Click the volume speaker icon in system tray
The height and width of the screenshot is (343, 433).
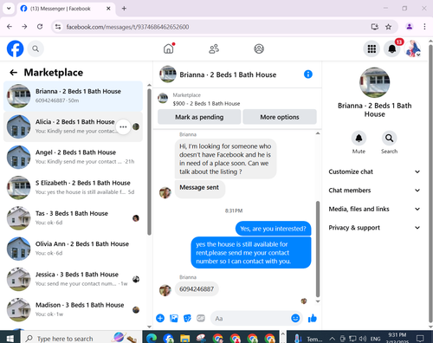[x=363, y=339]
